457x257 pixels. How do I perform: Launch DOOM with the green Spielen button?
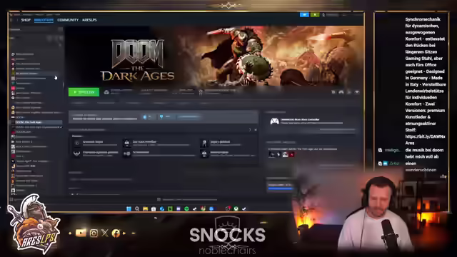pos(84,92)
